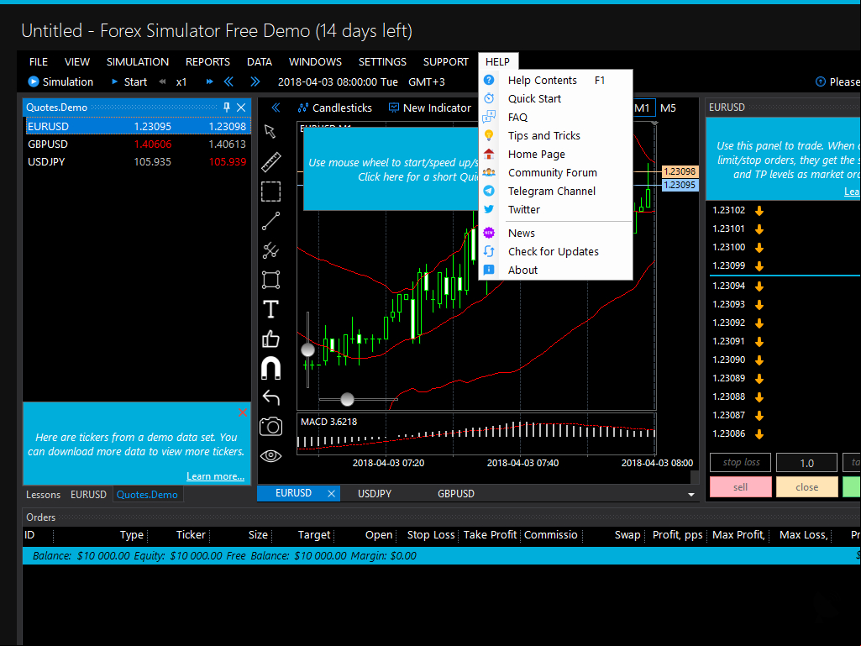This screenshot has width=861, height=646.
Task: Choose Tips and Tricks entry
Action: pos(556,136)
